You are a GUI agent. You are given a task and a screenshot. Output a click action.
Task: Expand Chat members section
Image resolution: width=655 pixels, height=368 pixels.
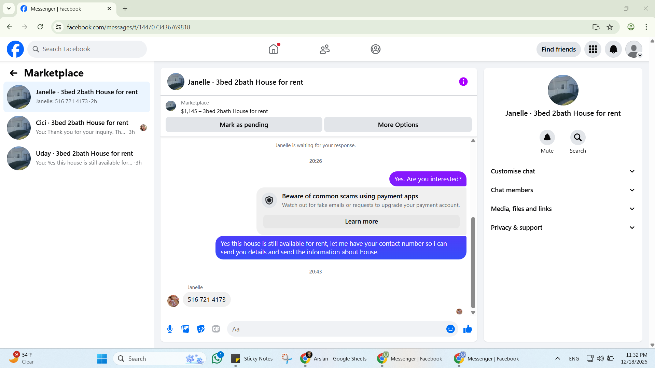click(563, 190)
